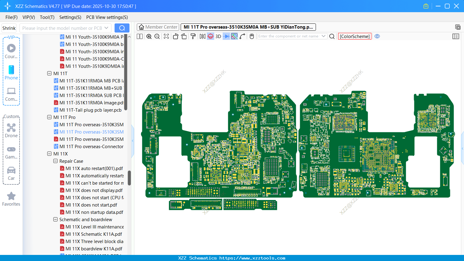Screen dimensions: 464x261
Task: Open the PCB View settings menu
Action: tap(107, 17)
